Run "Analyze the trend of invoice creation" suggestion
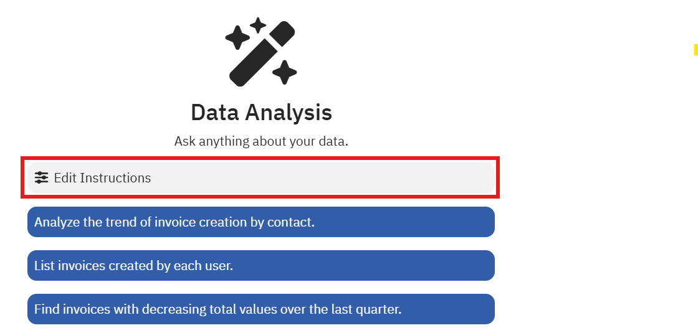Viewport: 698px width, 333px height. [x=261, y=222]
